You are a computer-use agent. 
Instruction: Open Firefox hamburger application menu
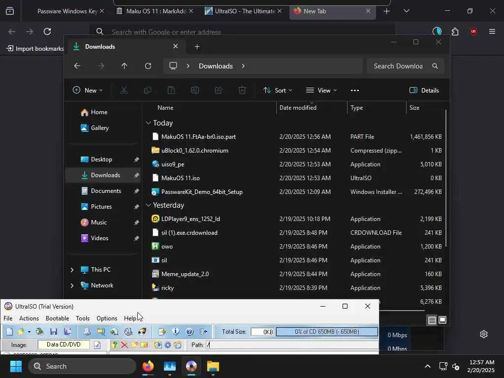tap(492, 31)
